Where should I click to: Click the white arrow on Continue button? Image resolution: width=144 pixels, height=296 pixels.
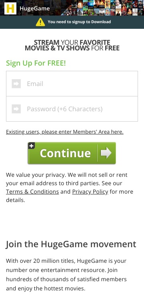[106, 153]
